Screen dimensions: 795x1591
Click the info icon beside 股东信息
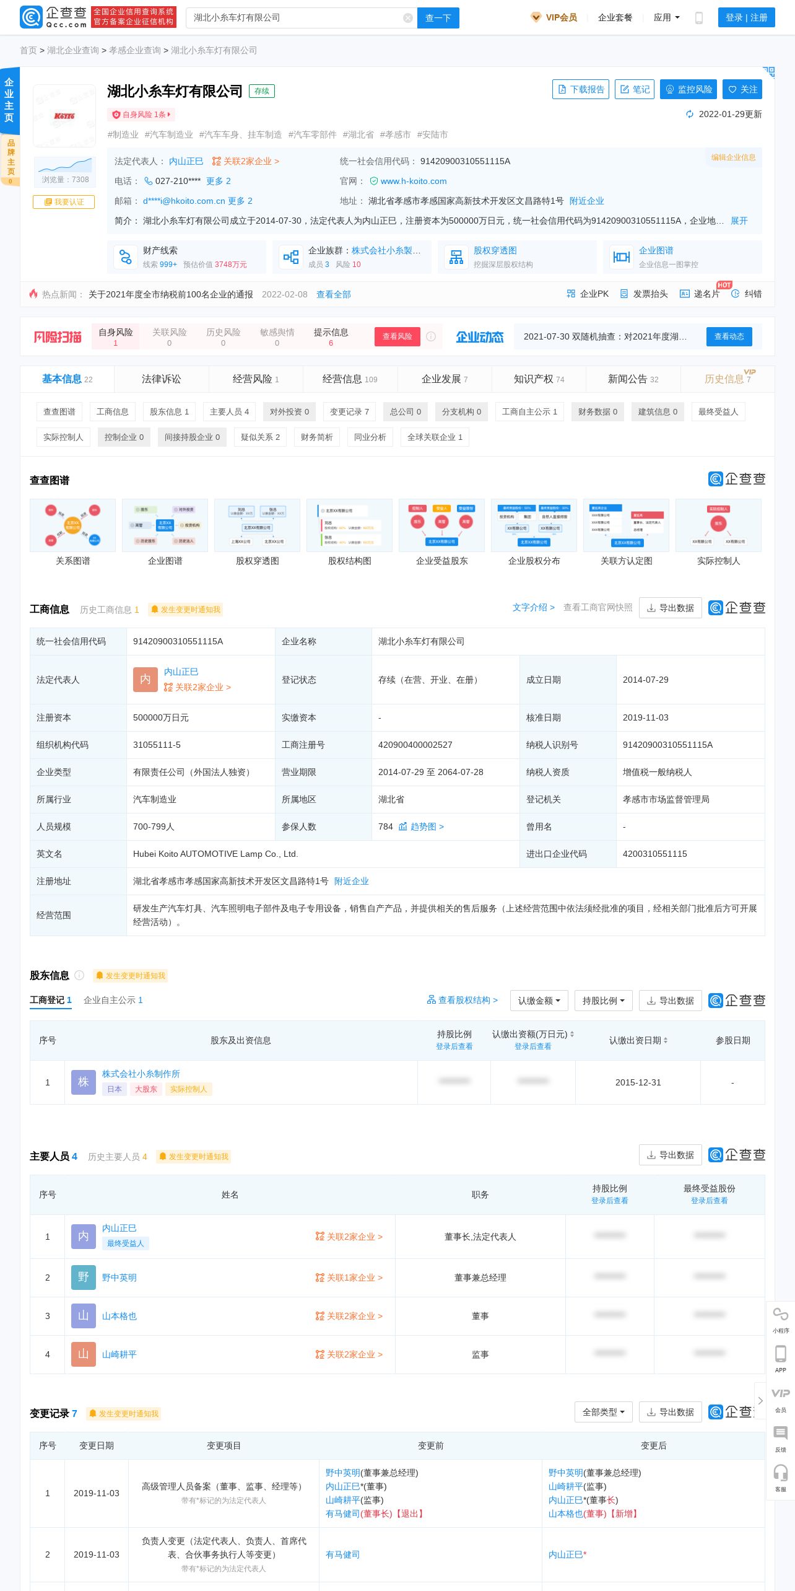79,975
